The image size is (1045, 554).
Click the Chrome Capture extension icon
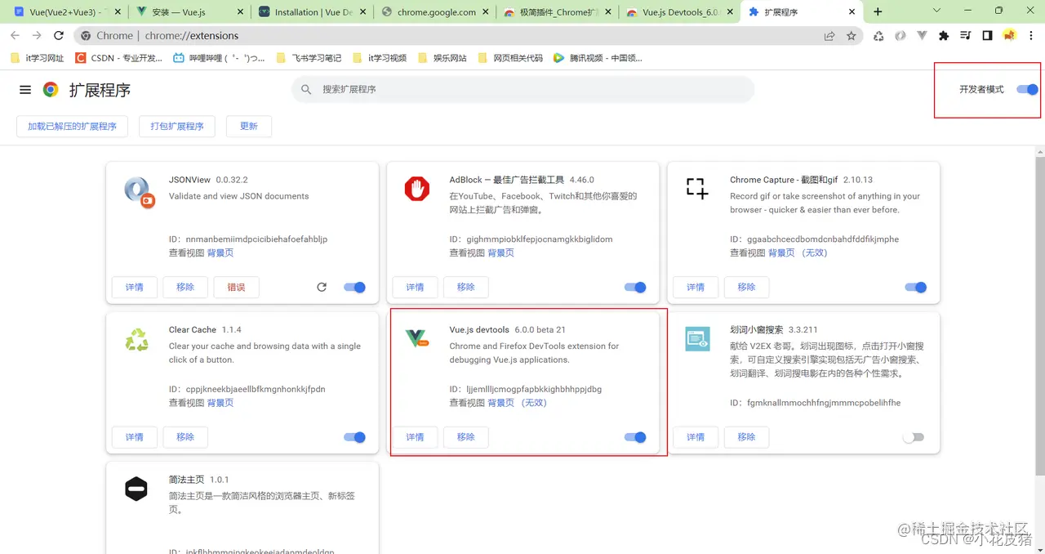point(696,188)
